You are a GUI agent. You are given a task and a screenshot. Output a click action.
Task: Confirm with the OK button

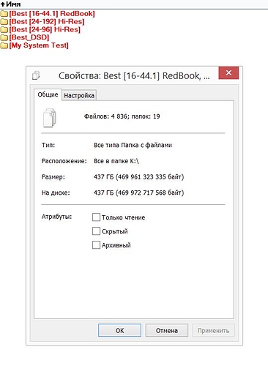(119, 330)
